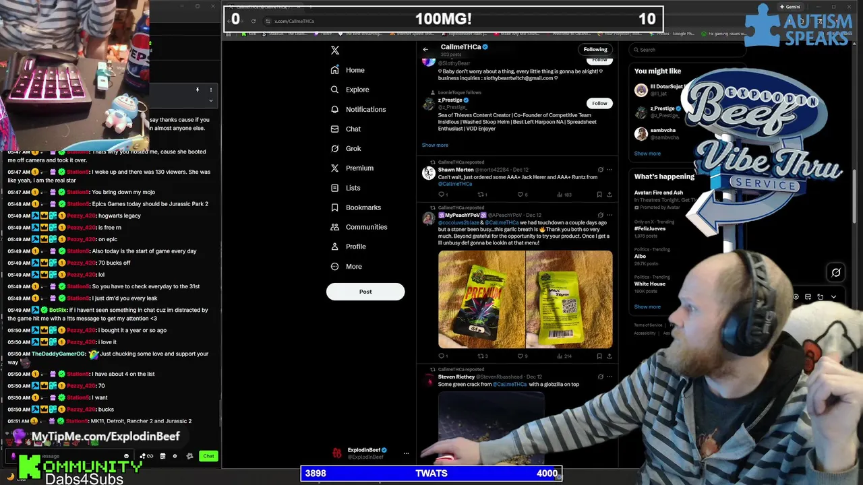Click the X search field
Viewport: 863px width, 485px height.
tap(688, 50)
